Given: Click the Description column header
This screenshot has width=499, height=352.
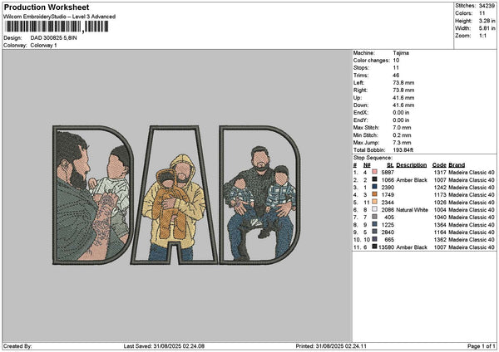Looking at the screenshot, I should click(x=412, y=164).
